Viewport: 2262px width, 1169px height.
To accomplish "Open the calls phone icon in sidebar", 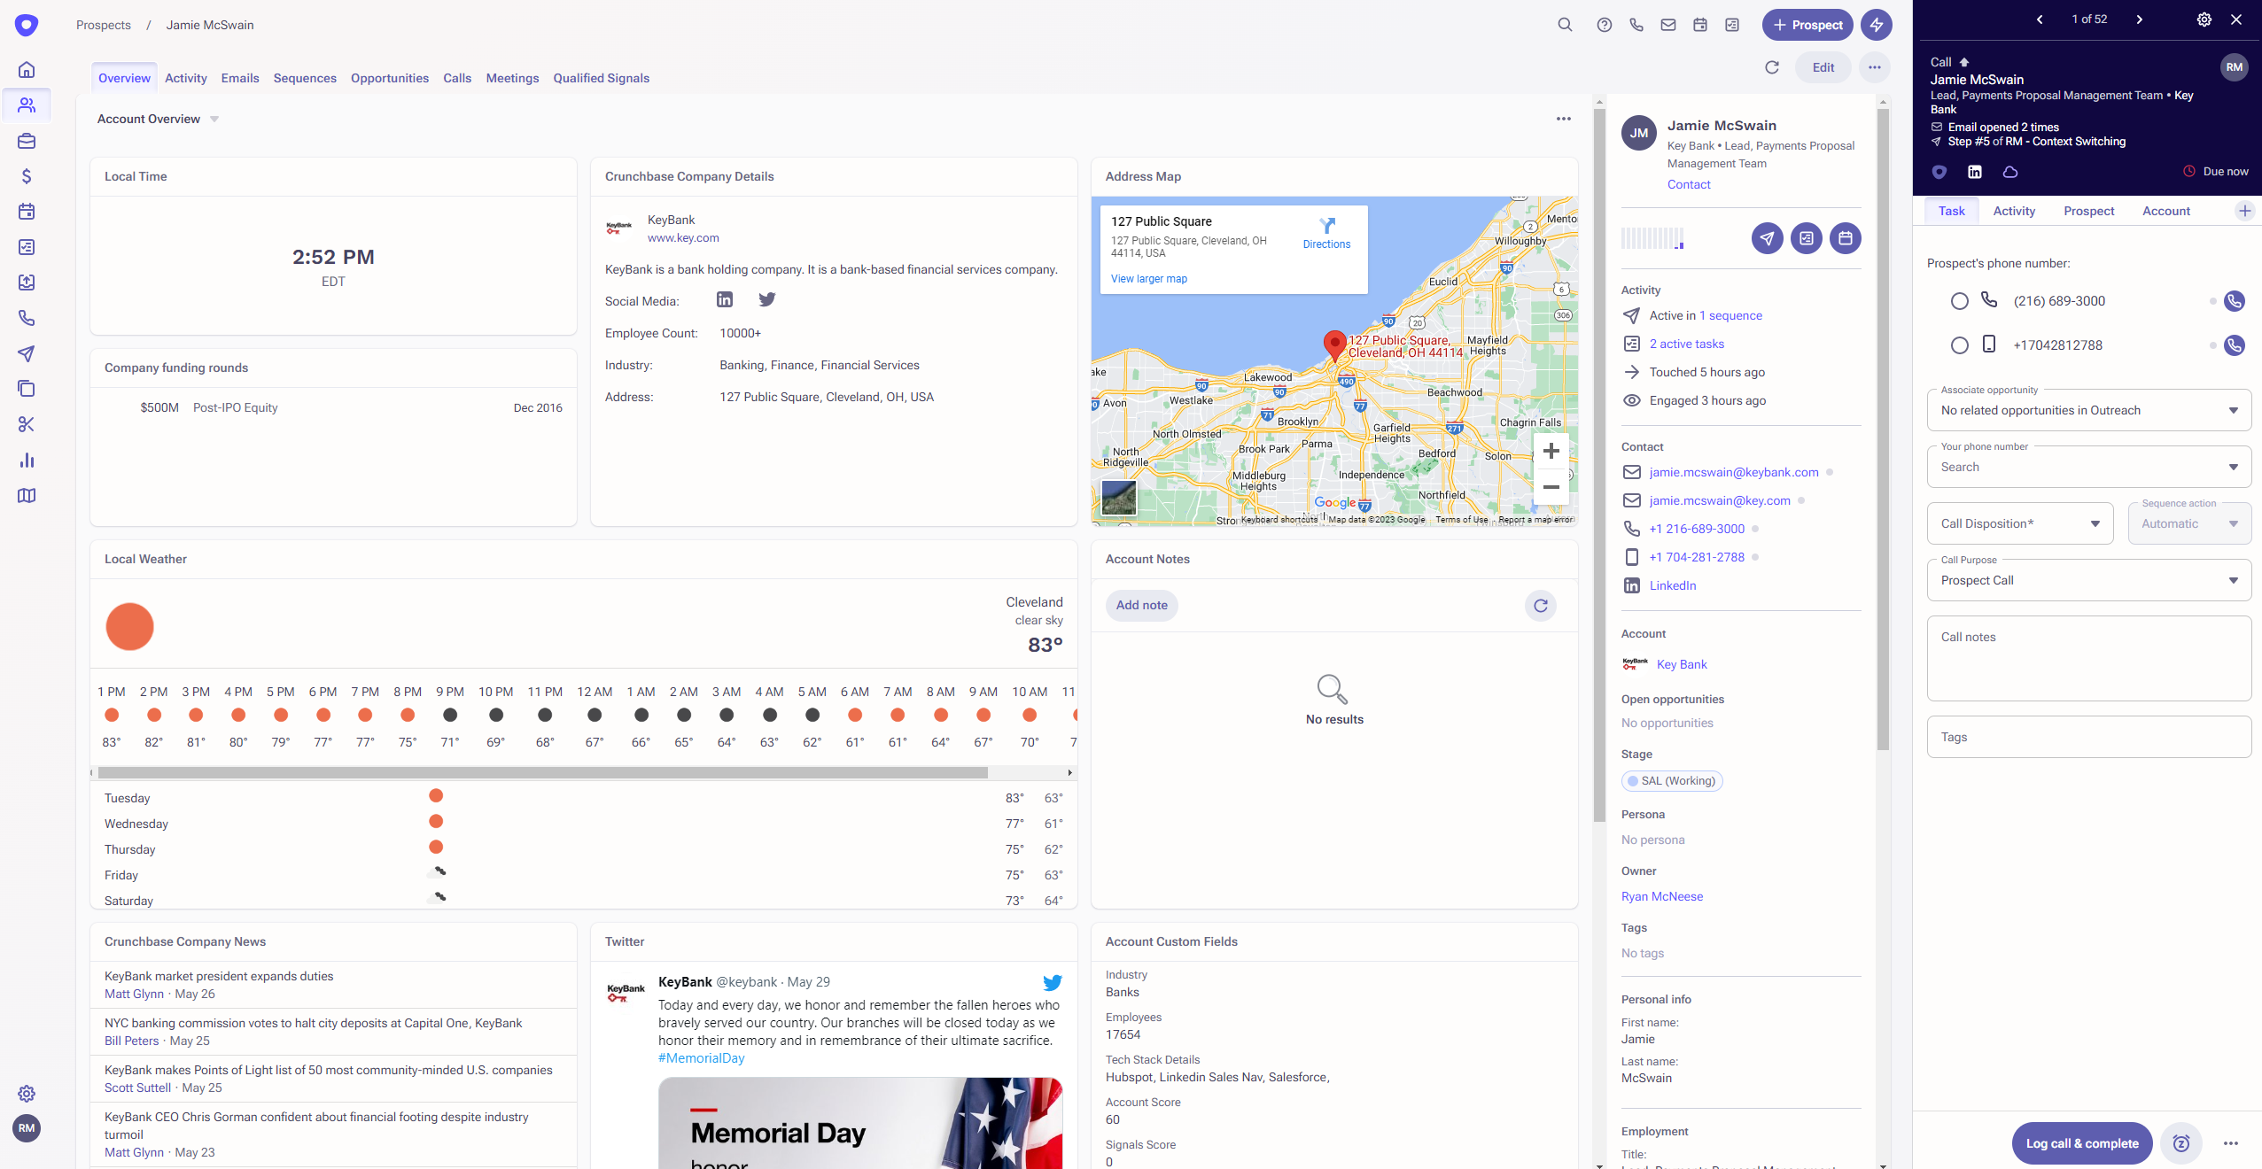I will coord(27,318).
